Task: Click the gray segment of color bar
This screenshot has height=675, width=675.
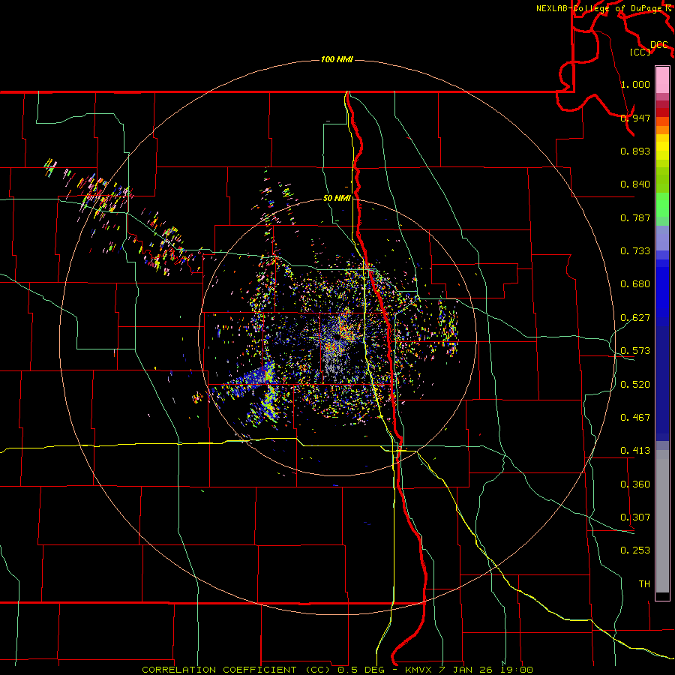Action: (662, 521)
